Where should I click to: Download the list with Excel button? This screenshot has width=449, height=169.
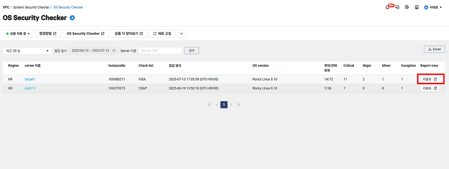pos(434,49)
